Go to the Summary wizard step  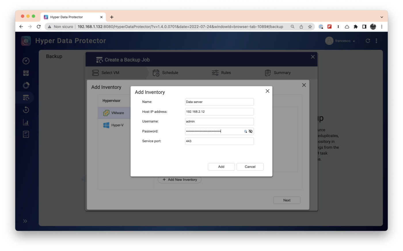(x=278, y=73)
